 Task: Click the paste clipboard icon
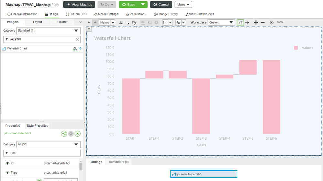[134, 22]
